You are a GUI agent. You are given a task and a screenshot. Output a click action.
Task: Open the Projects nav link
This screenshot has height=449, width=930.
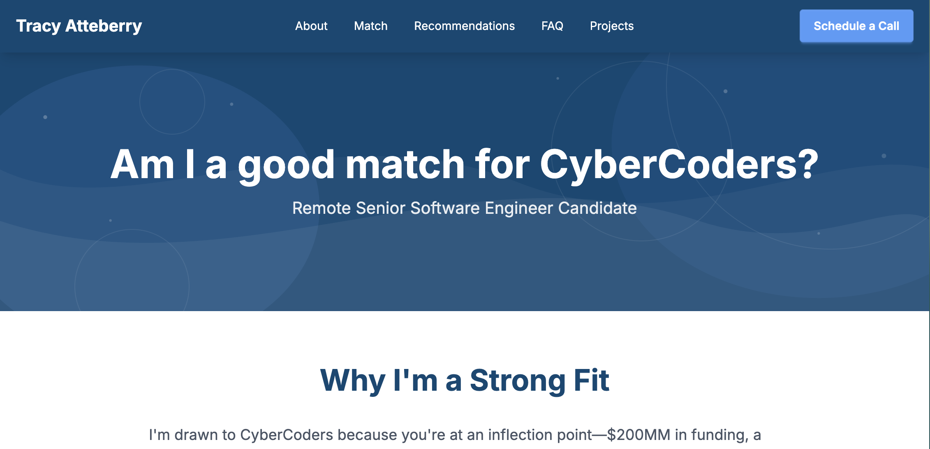pyautogui.click(x=611, y=26)
